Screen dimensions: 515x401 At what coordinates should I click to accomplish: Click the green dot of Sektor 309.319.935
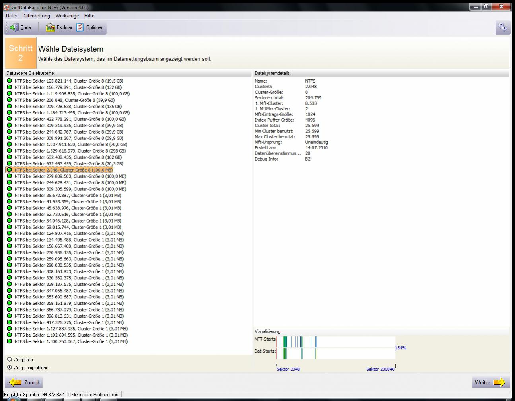tap(10, 126)
